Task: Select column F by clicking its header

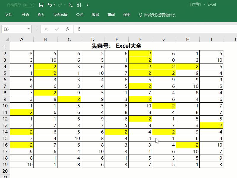Action: click(140, 39)
